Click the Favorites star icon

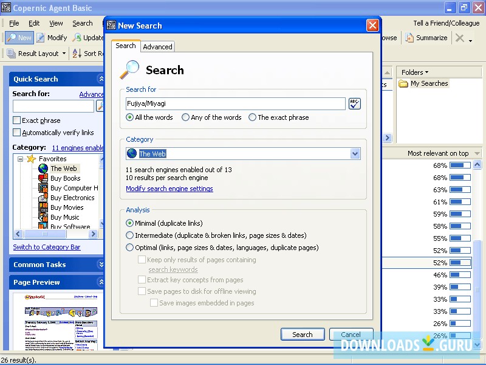32,159
